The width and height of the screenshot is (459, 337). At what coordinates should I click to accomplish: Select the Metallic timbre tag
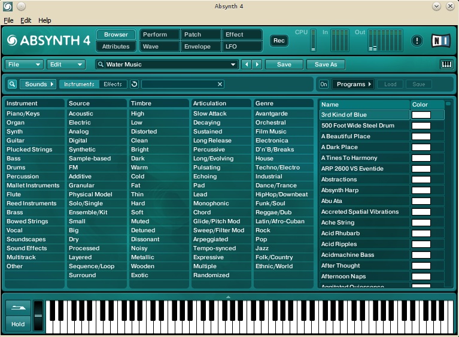coord(159,257)
